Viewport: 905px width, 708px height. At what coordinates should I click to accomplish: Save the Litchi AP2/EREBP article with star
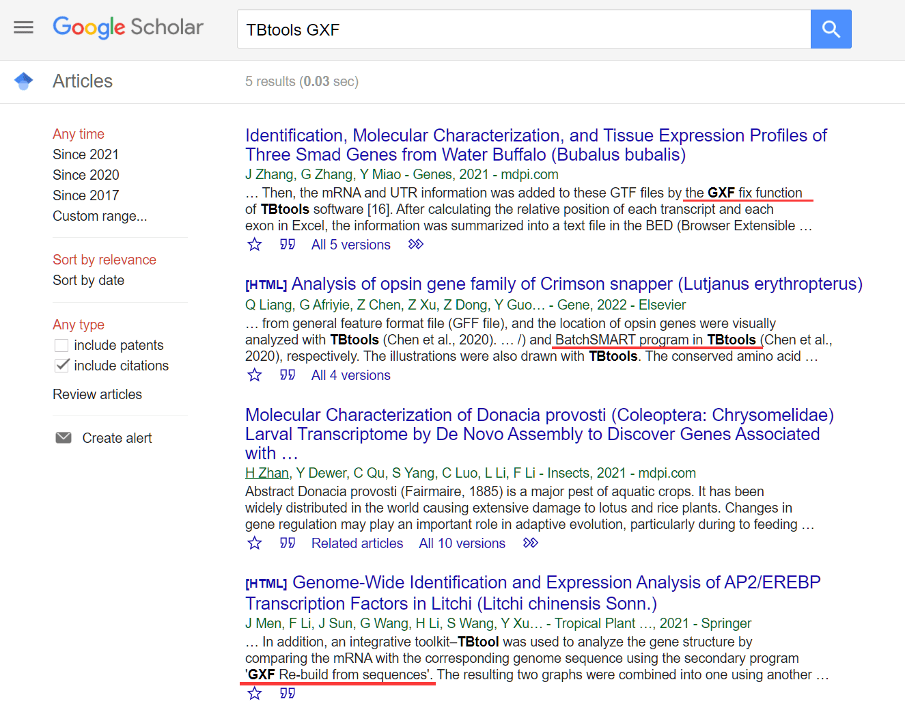255,694
